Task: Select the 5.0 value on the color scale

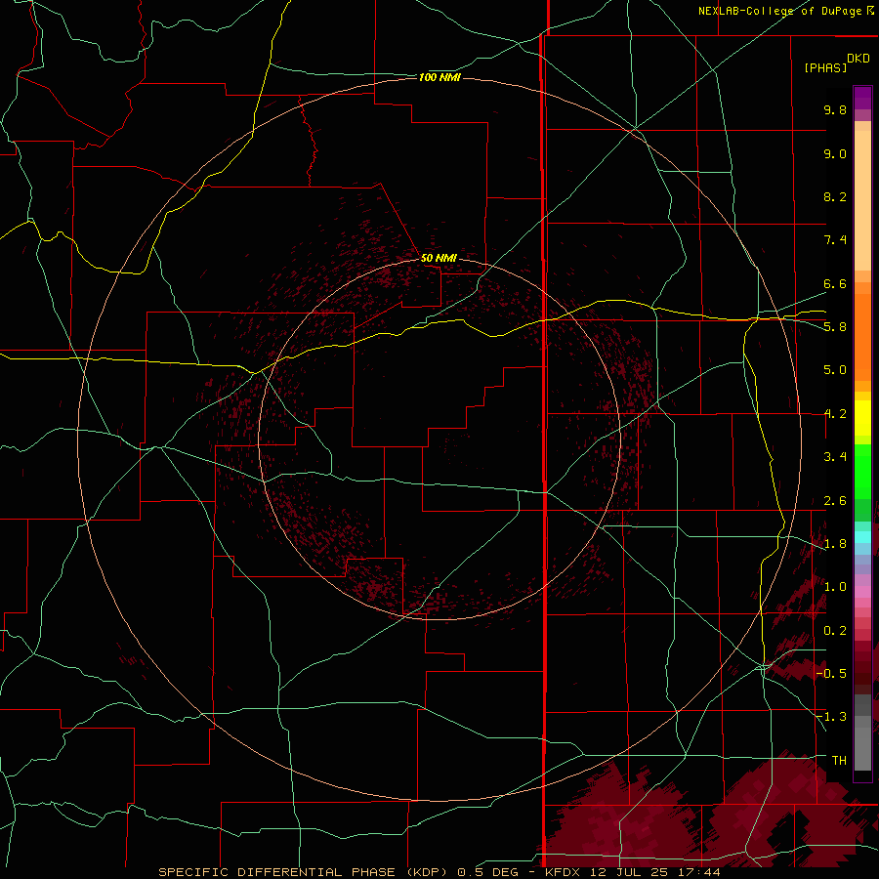Action: [835, 370]
